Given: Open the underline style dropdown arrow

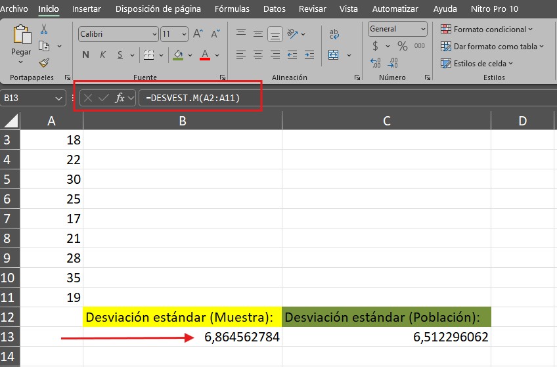Looking at the screenshot, I should pos(132,55).
